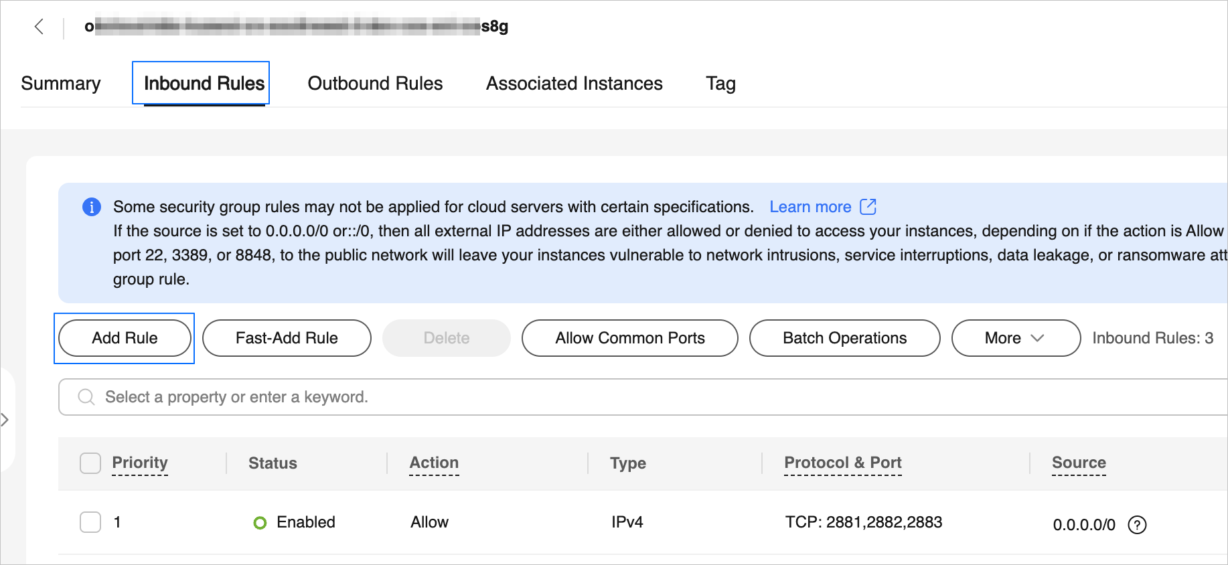Click the blue info icon in the notice

92,207
